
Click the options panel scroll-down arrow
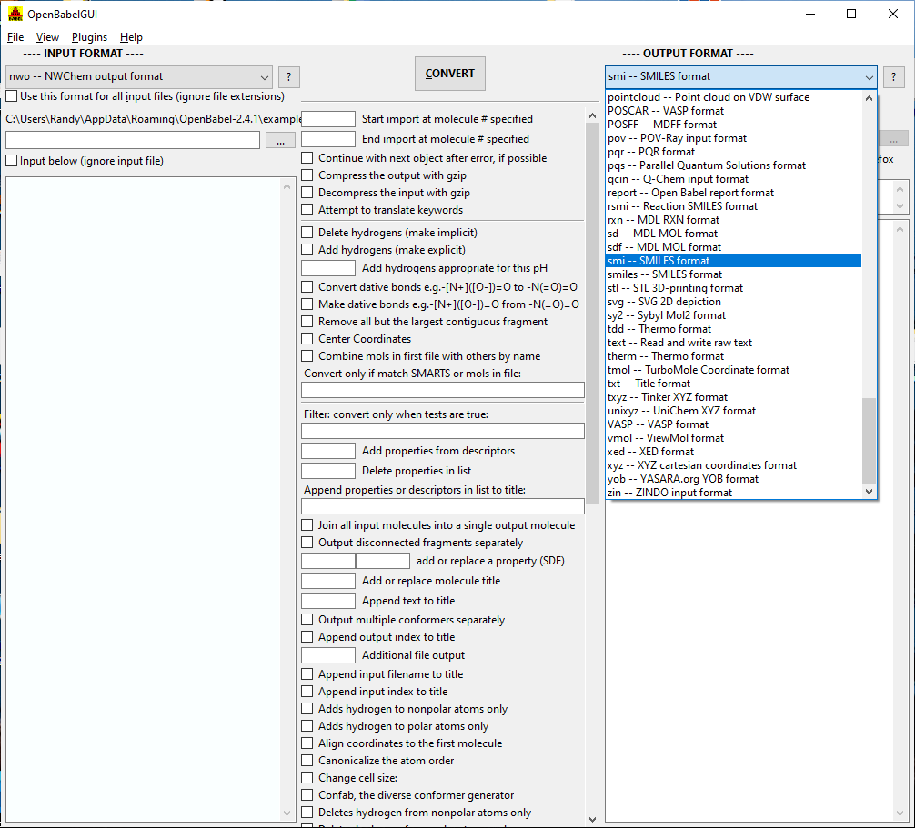tap(592, 819)
